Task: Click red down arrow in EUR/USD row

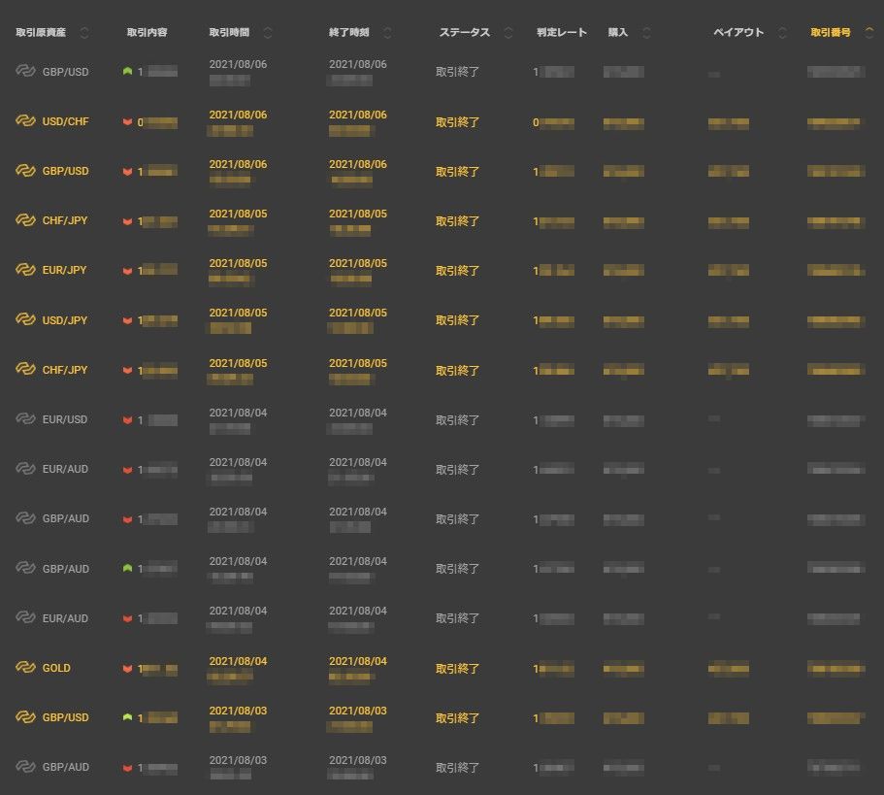Action: pyautogui.click(x=127, y=420)
